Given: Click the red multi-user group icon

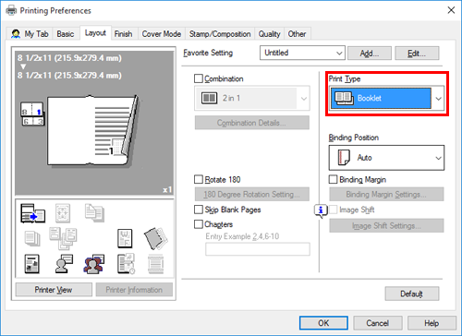Looking at the screenshot, I should click(93, 264).
